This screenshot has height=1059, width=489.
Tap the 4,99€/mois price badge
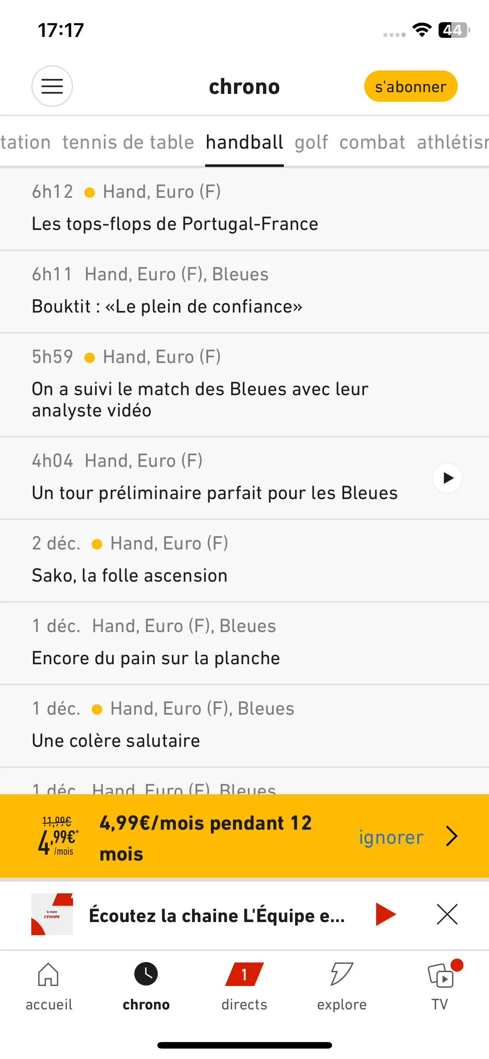58,836
